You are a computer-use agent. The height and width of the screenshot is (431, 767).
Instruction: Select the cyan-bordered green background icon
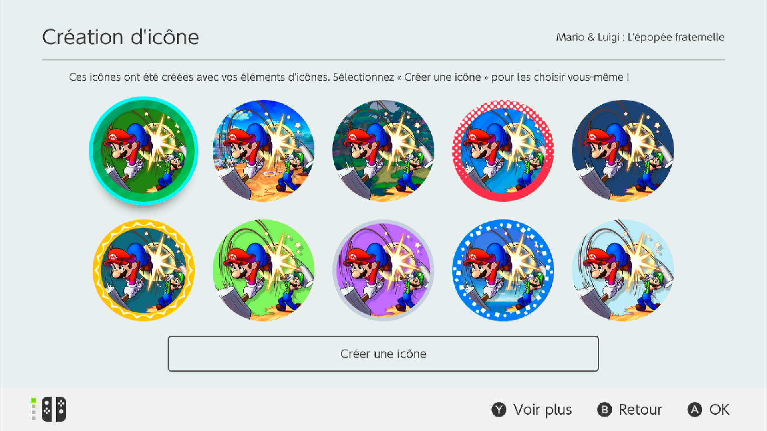[x=143, y=151]
